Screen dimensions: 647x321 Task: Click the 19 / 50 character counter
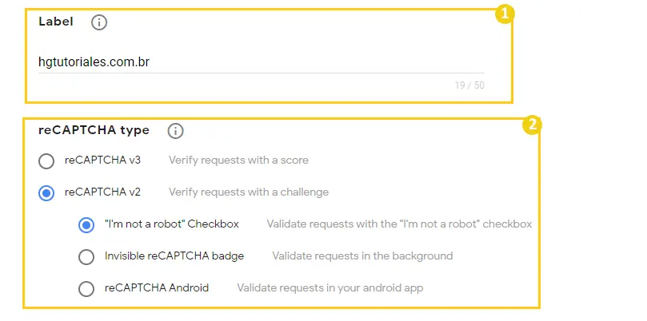(x=469, y=85)
